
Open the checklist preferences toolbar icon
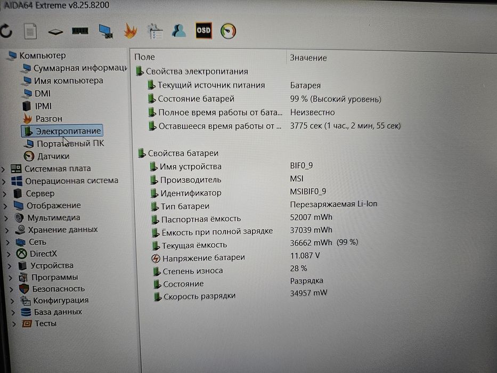(x=155, y=31)
